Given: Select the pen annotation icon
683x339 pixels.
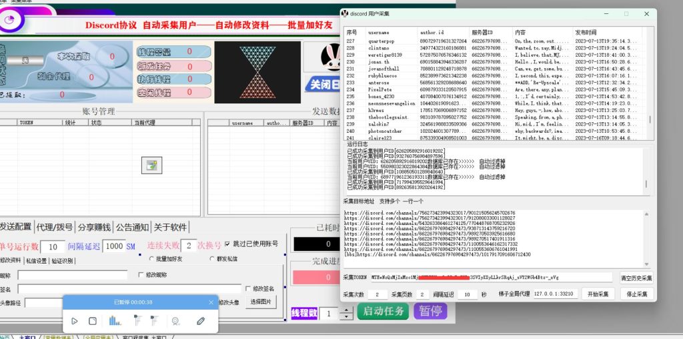Looking at the screenshot, I should click(200, 321).
